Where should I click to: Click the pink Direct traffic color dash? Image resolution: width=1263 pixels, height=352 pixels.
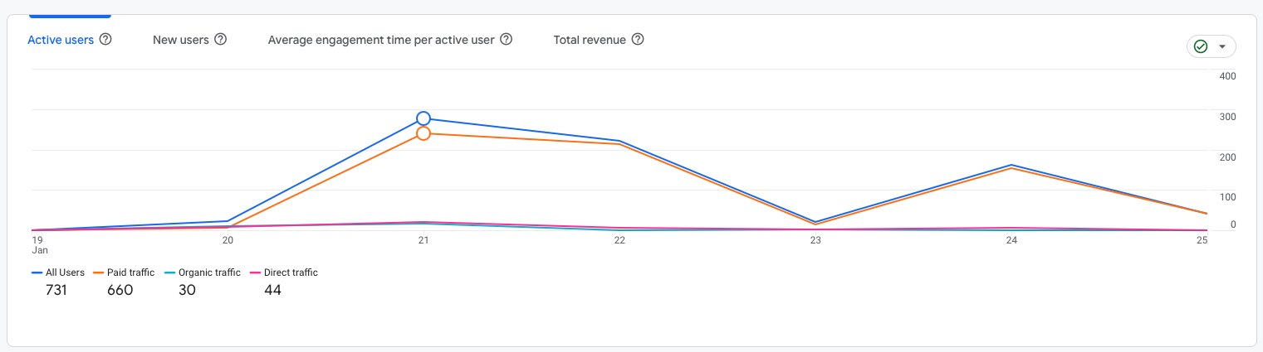256,272
